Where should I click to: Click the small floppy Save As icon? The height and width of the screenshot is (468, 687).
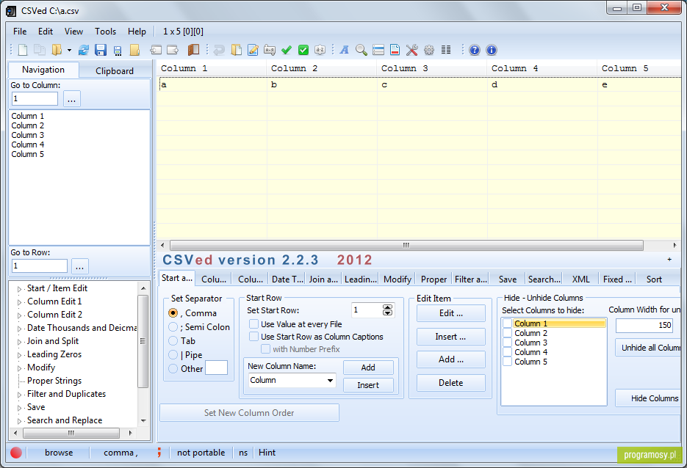pyautogui.click(x=118, y=51)
